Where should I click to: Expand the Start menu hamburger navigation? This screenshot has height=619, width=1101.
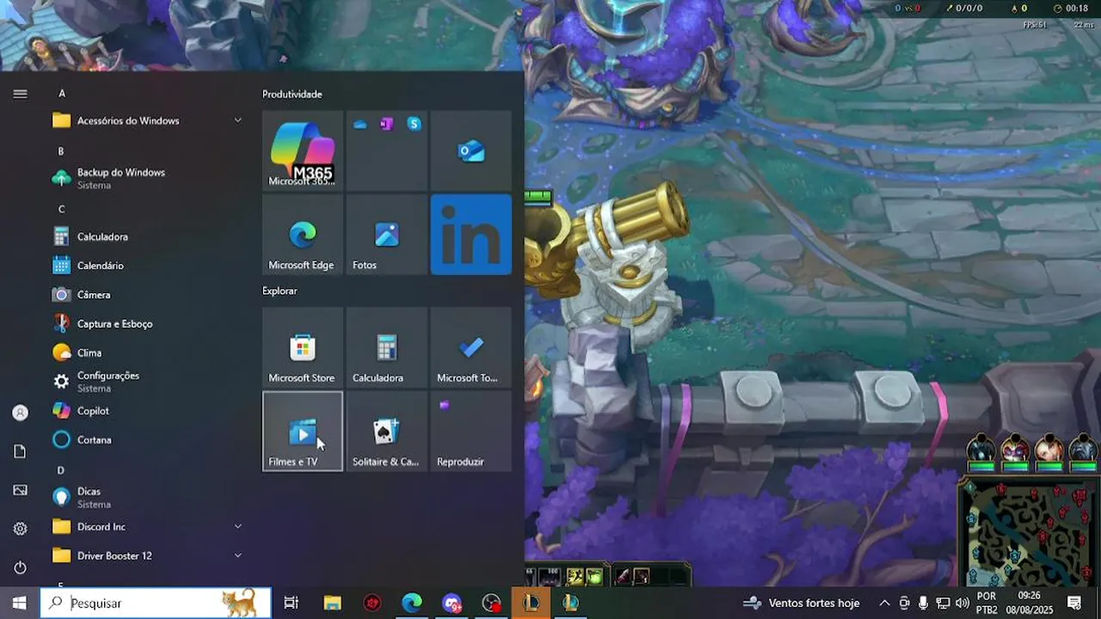point(20,94)
